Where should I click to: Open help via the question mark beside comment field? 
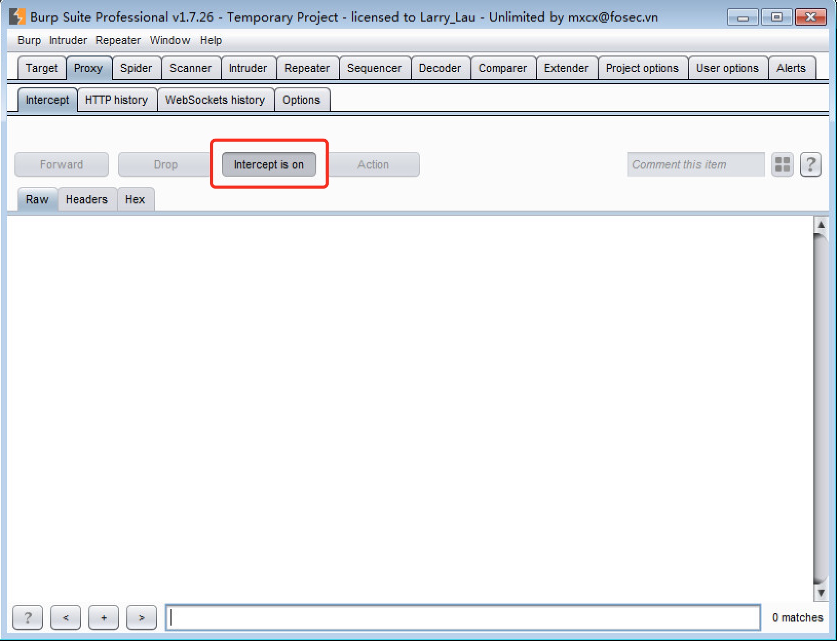tap(811, 164)
